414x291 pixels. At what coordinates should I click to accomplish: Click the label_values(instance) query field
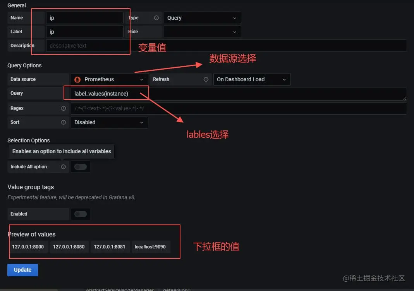(239, 94)
